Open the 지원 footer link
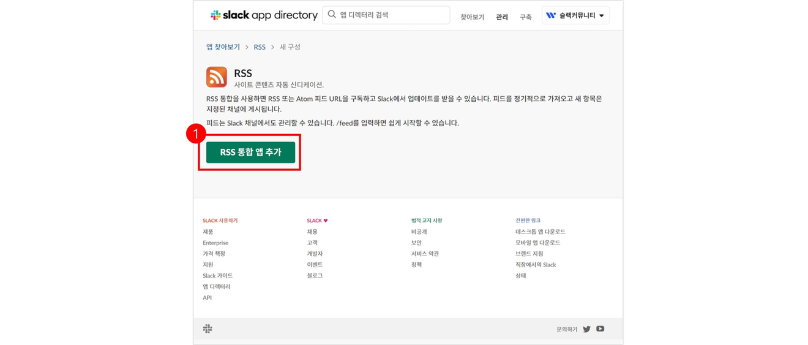Screen dimensions: 808x345 click(208, 265)
